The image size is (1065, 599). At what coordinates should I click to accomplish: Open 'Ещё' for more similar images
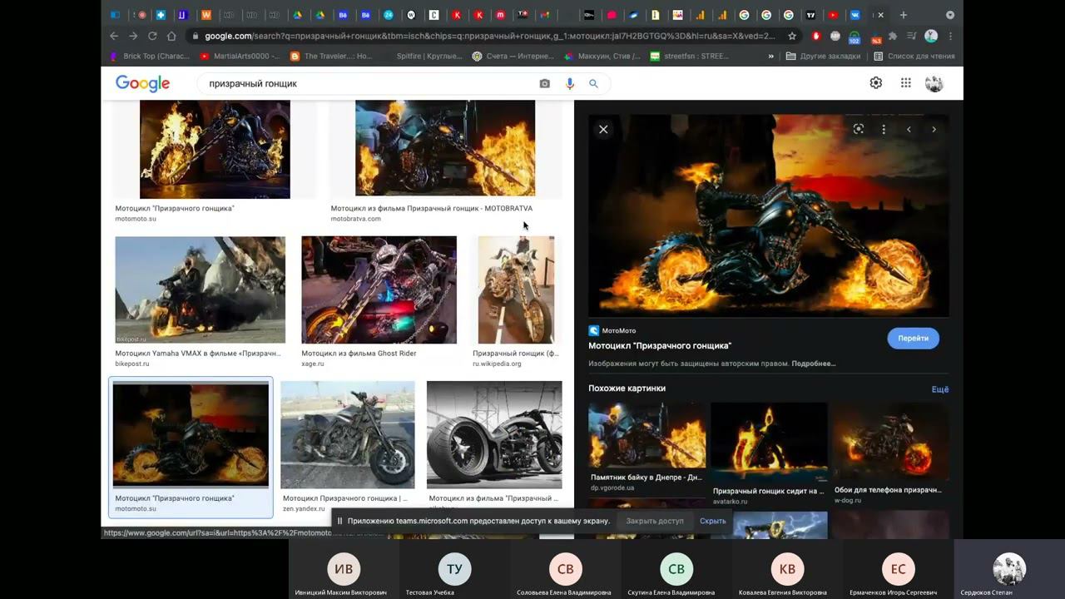click(940, 389)
